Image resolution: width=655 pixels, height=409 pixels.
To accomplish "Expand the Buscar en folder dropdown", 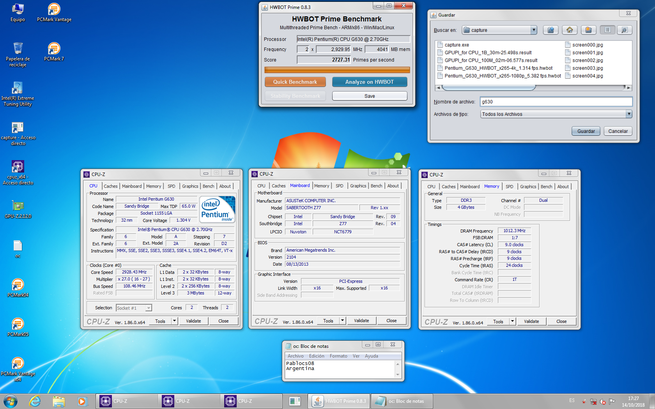I will [x=534, y=30].
